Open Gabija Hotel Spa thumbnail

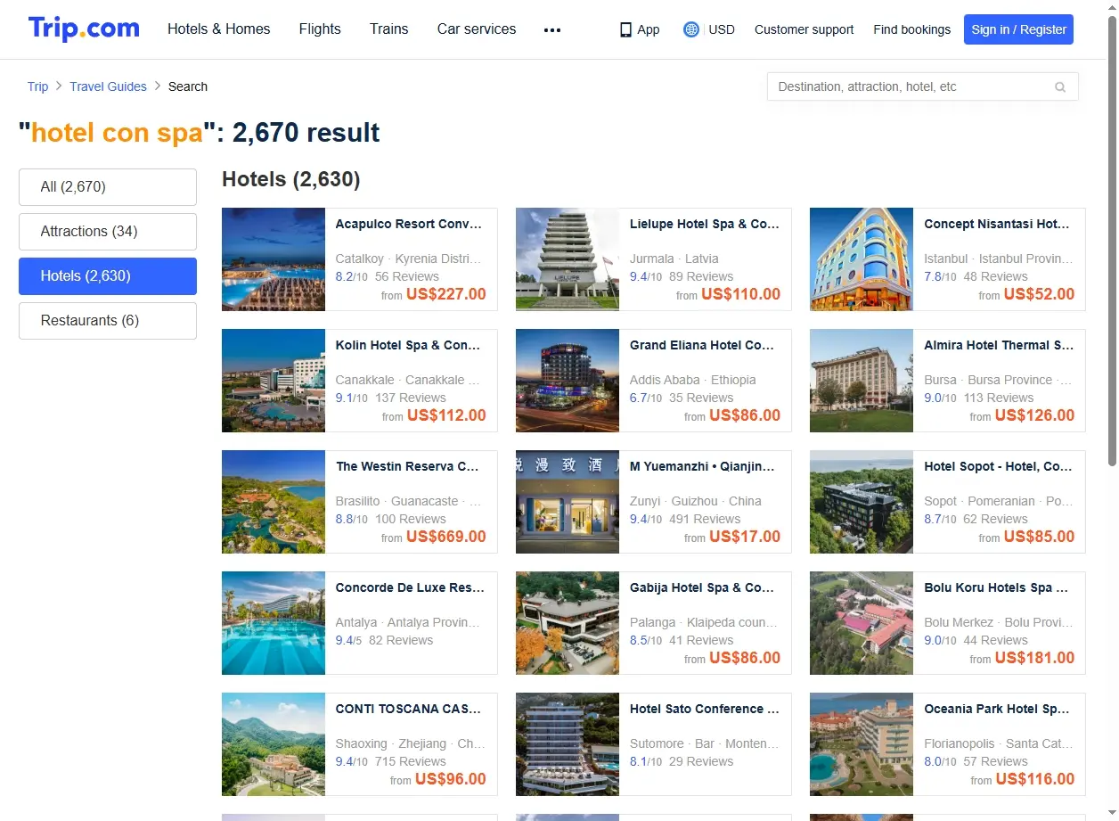[x=568, y=623]
